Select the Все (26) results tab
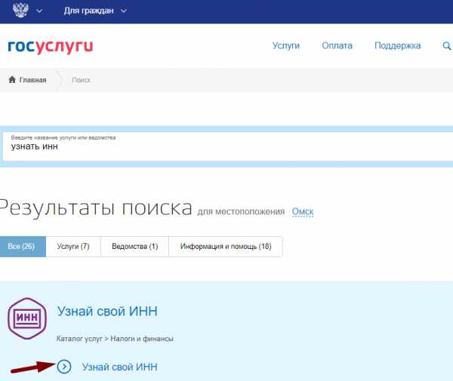 tap(23, 247)
